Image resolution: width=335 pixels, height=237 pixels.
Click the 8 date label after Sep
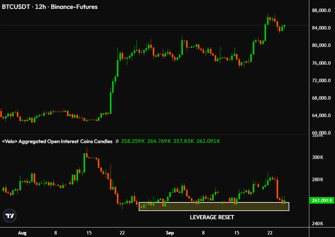(203, 233)
